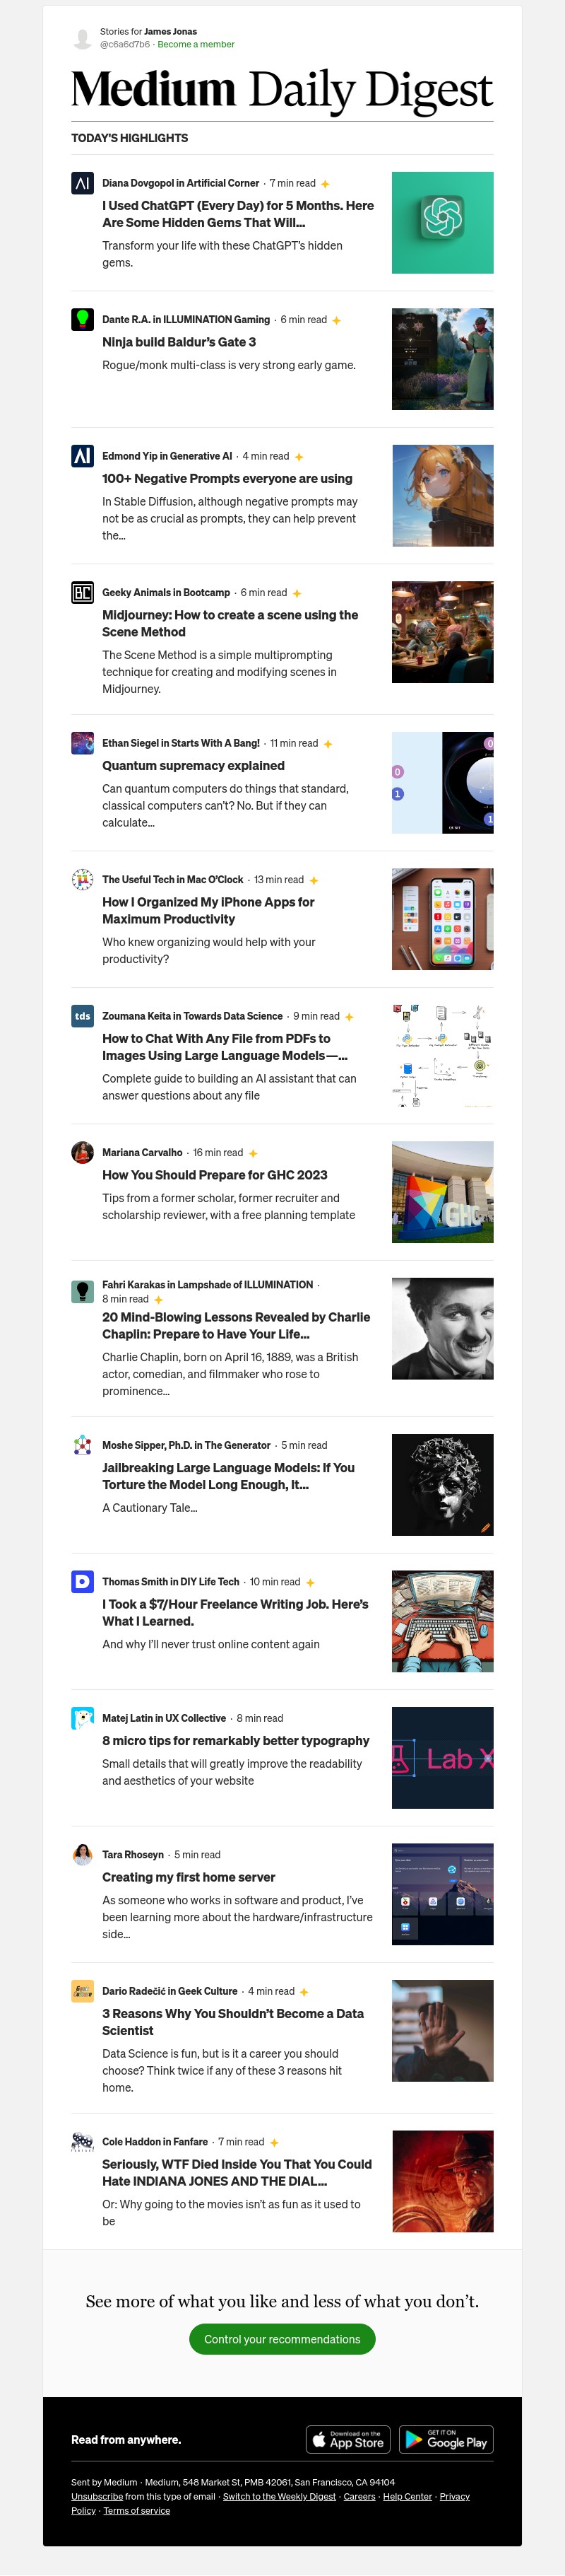Open the Artificial Corner publication icon
Viewport: 565px width, 2576px height.
pyautogui.click(x=83, y=183)
